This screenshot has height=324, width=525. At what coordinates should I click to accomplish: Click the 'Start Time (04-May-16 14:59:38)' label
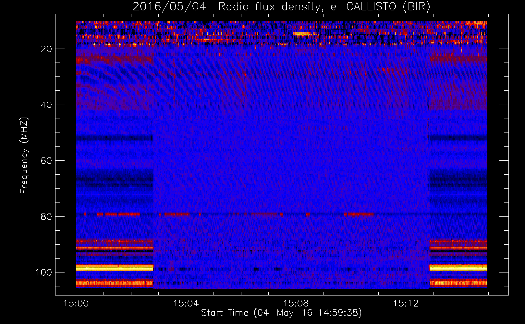(281, 313)
